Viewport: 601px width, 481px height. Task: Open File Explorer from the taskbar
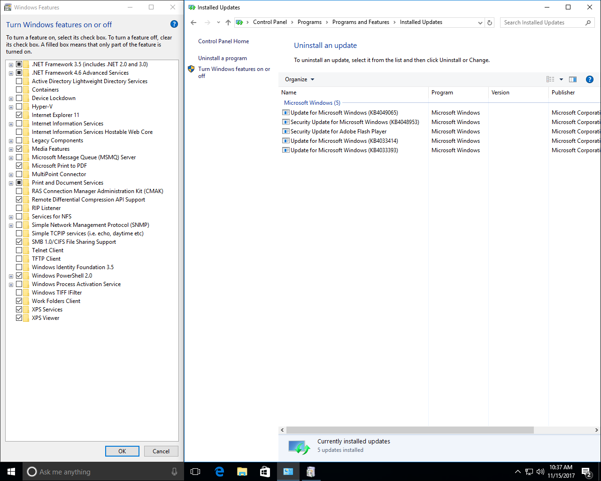tap(242, 472)
